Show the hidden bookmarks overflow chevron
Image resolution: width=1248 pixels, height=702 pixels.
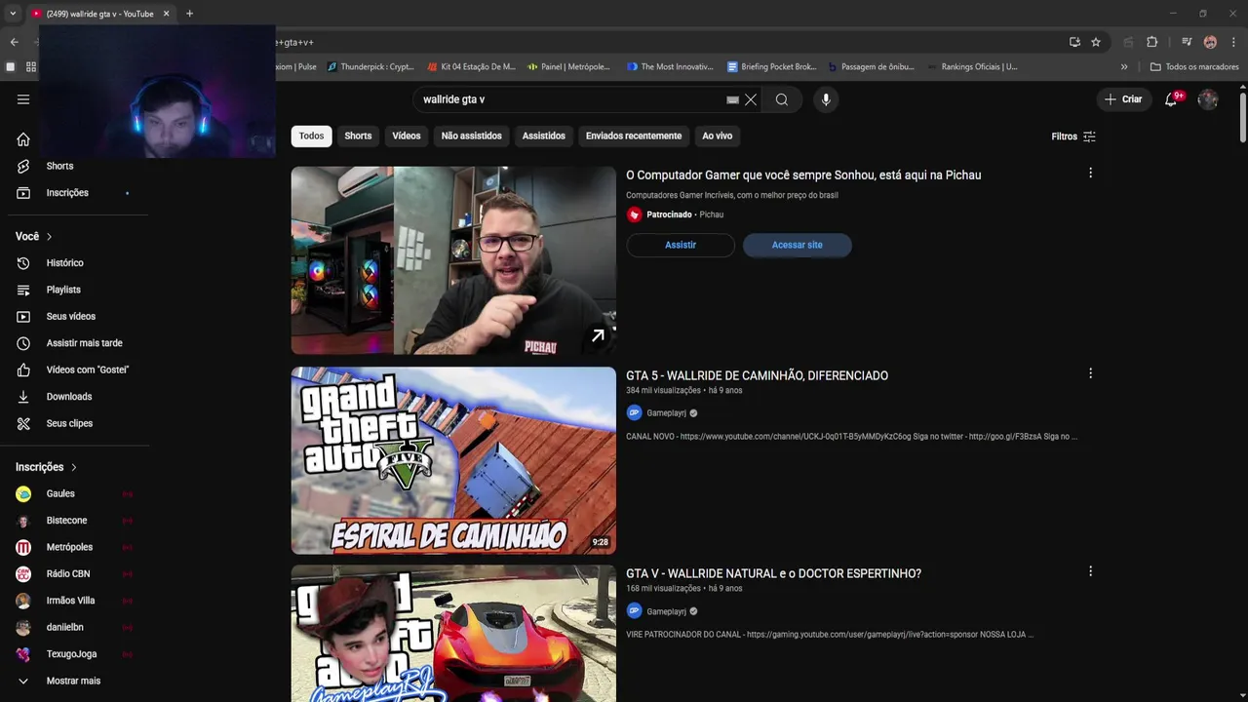1124,67
